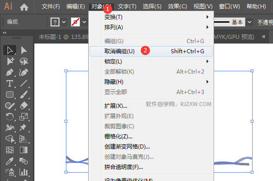
Task: Expand the 变换(T) submenu
Action: [151, 17]
